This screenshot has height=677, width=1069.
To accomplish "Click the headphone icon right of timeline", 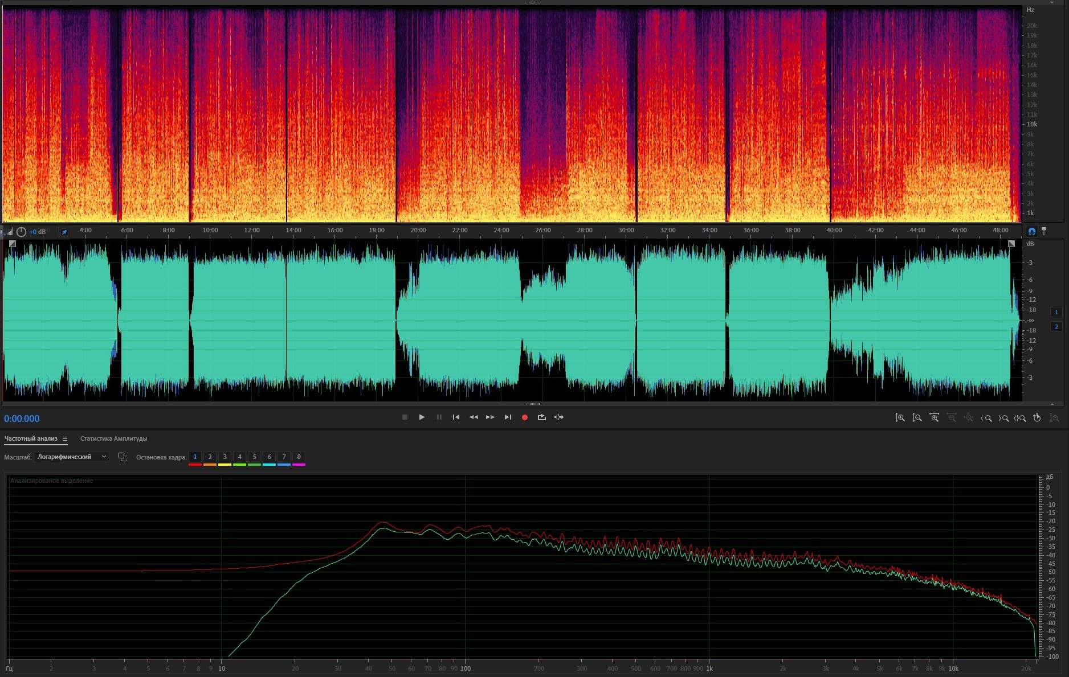I will (1031, 231).
